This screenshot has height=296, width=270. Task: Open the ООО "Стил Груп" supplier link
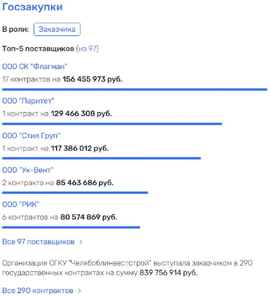tap(31, 136)
